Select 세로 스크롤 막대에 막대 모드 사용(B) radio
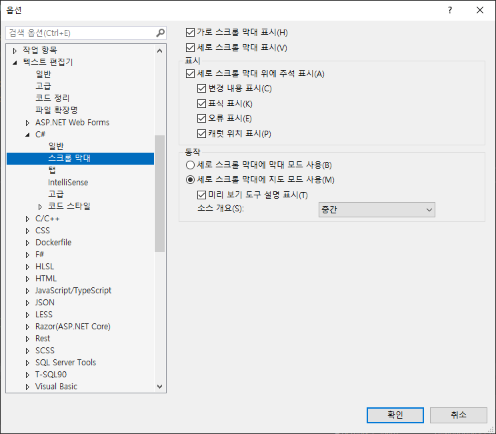This screenshot has height=434, width=496. point(190,165)
